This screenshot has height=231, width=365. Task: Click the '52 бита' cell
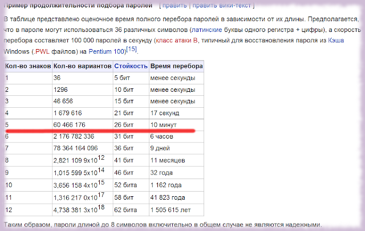coord(131,185)
